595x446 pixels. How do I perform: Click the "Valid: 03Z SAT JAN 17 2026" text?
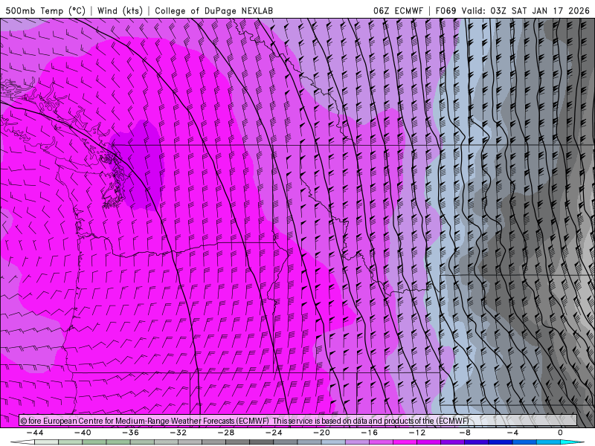point(525,10)
